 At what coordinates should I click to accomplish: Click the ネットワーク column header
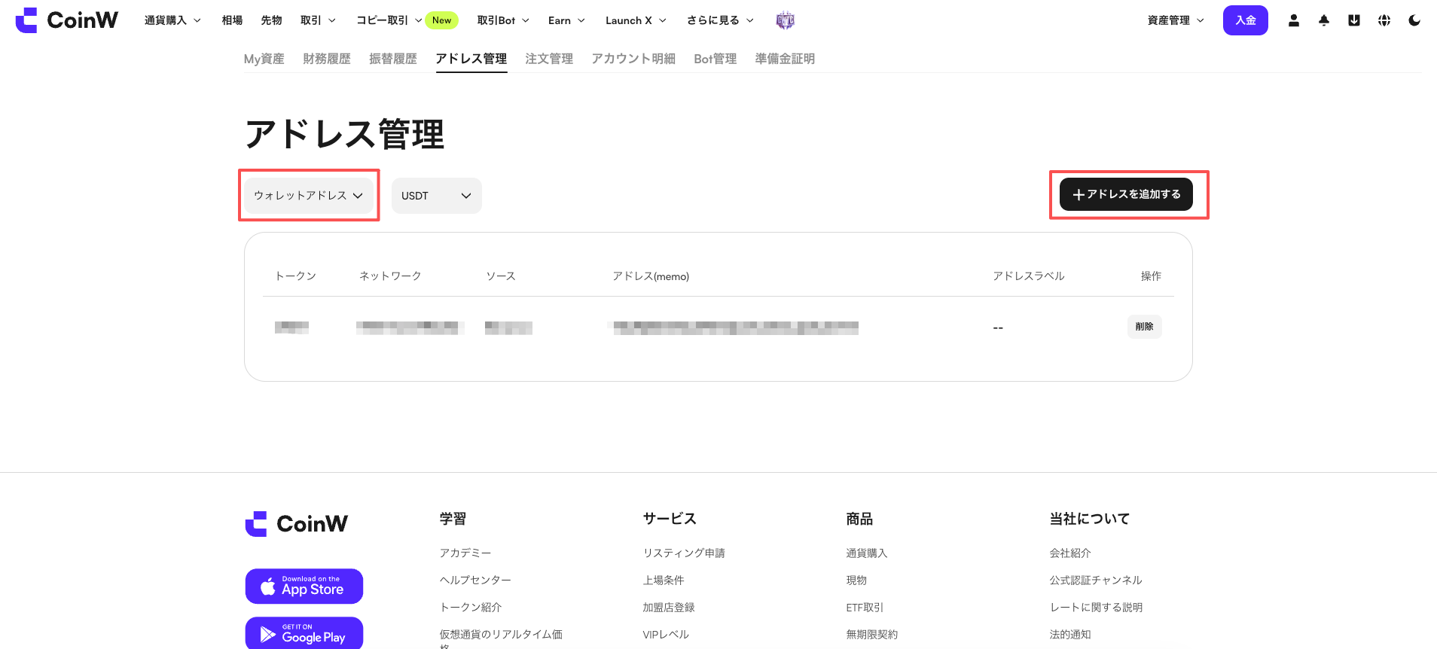[x=390, y=276]
